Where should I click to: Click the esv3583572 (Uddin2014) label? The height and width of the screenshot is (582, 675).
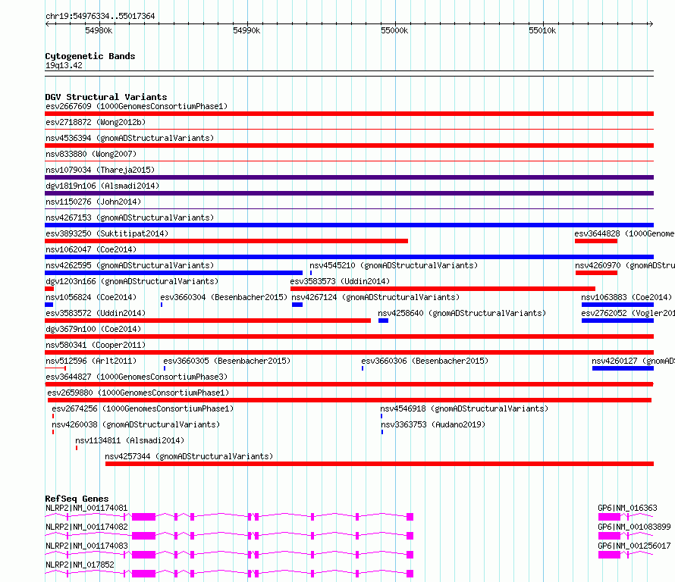pos(96,313)
